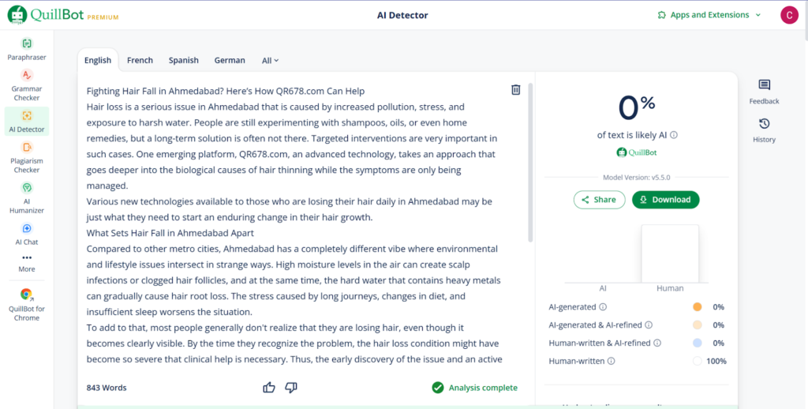
Task: Click the orange AI-generated color swatch
Action: (x=697, y=306)
